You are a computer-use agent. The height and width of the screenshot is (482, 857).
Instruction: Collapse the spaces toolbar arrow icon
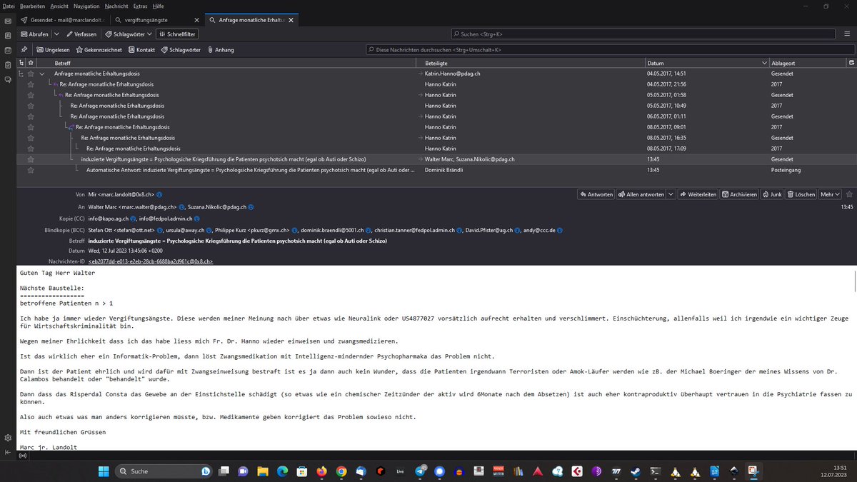7,453
